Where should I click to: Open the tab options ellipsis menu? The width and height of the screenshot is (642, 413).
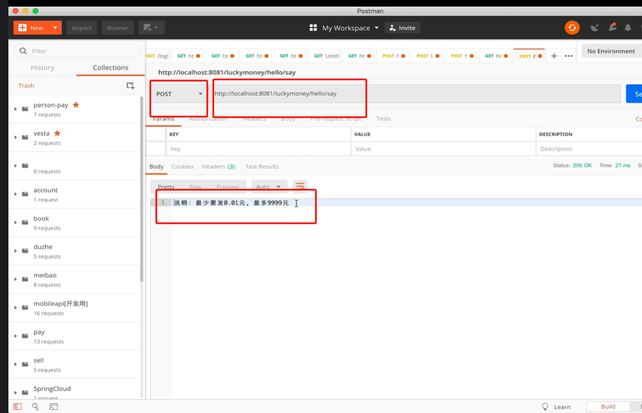point(569,56)
